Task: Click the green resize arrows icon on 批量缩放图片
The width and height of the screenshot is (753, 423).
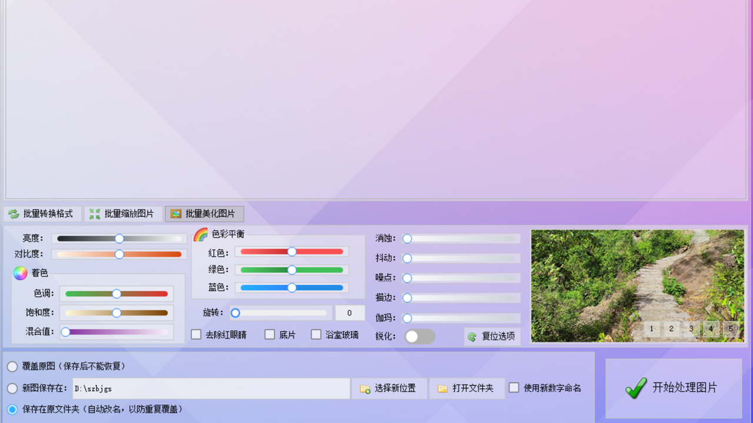Action: tap(94, 214)
